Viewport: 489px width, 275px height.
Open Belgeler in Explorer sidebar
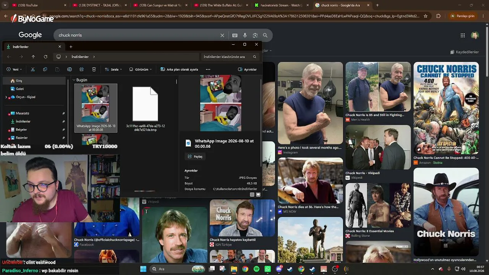[x=34, y=130]
